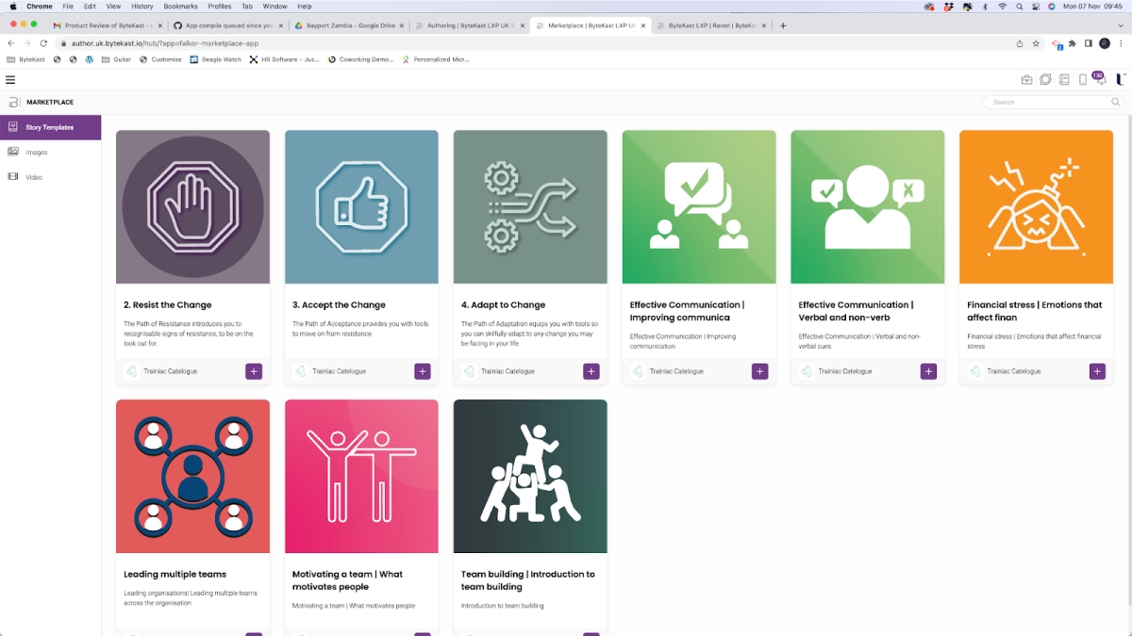Open the Chrome three-dot menu
This screenshot has height=636, width=1132.
click(1122, 43)
